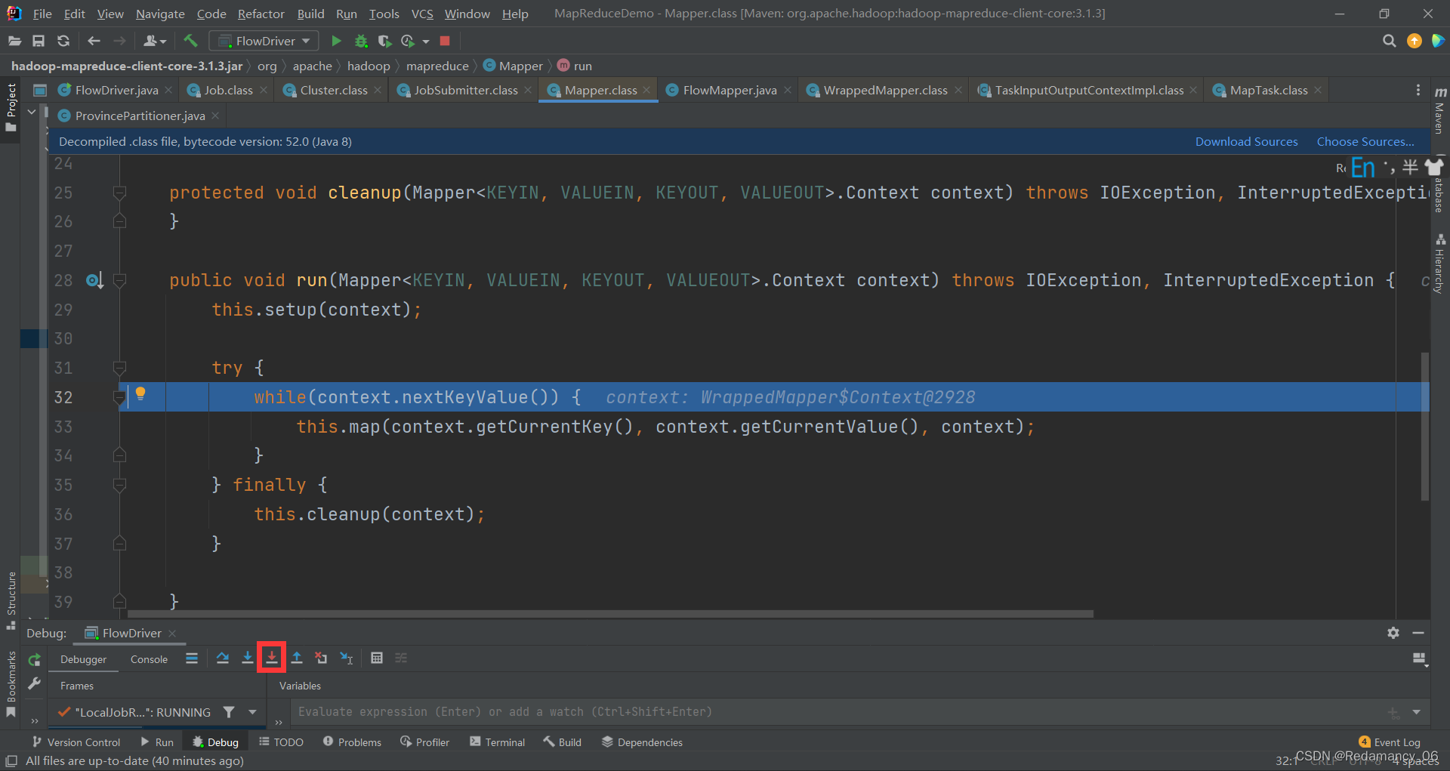Open the ProvincePartitioner.java tab

(x=140, y=116)
